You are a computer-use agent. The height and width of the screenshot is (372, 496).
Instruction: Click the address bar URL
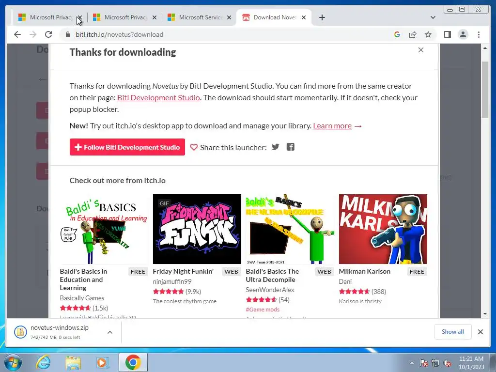[x=119, y=34]
